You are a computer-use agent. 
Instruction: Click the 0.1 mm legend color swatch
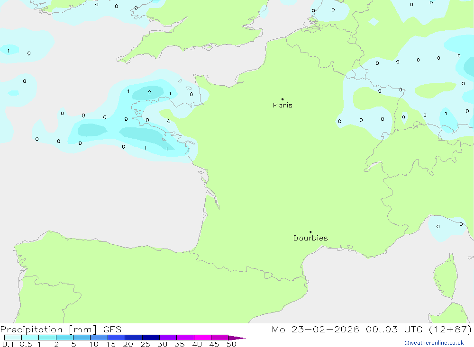point(13,338)
